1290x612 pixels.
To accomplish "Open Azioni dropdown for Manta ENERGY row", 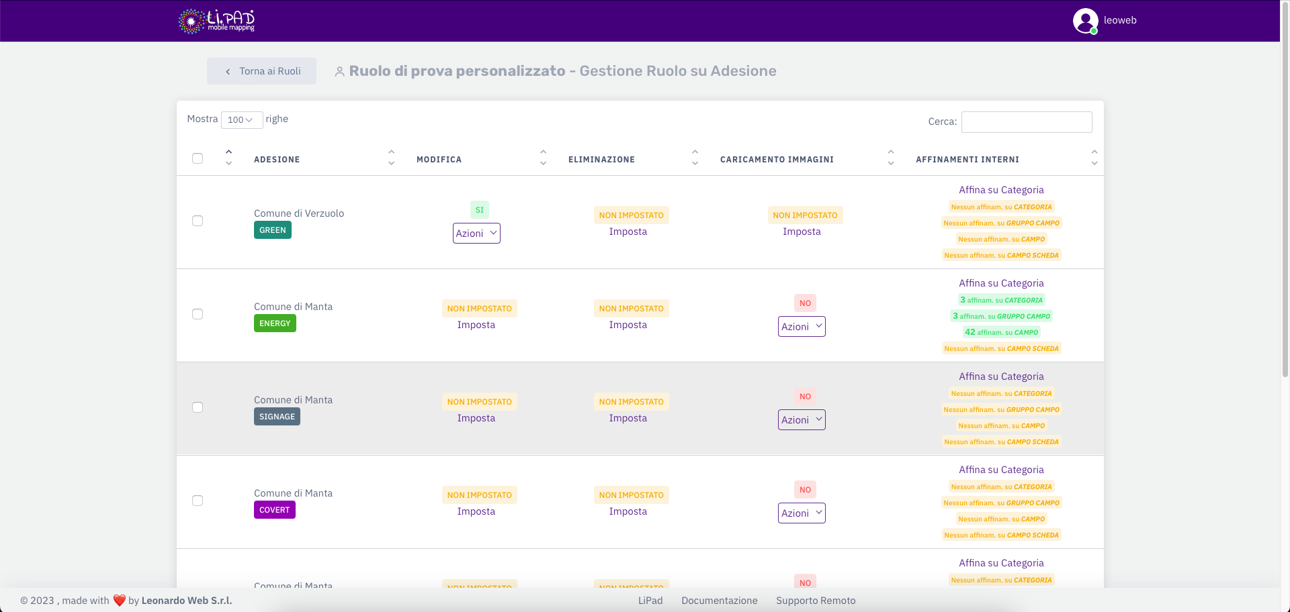I will (801, 327).
